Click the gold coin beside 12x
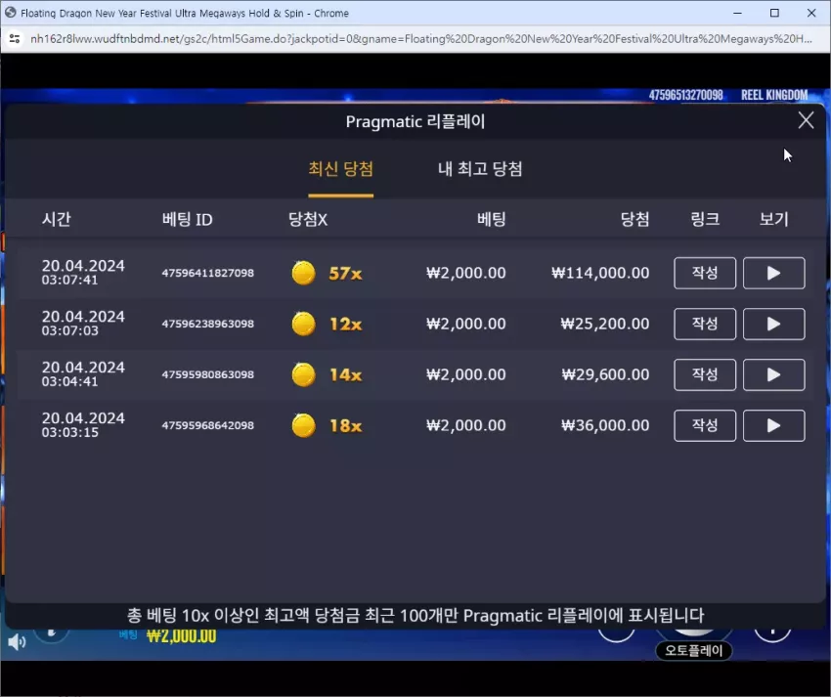The width and height of the screenshot is (831, 697). click(304, 324)
